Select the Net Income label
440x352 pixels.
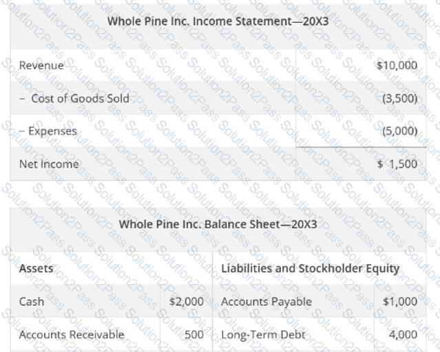coord(49,164)
